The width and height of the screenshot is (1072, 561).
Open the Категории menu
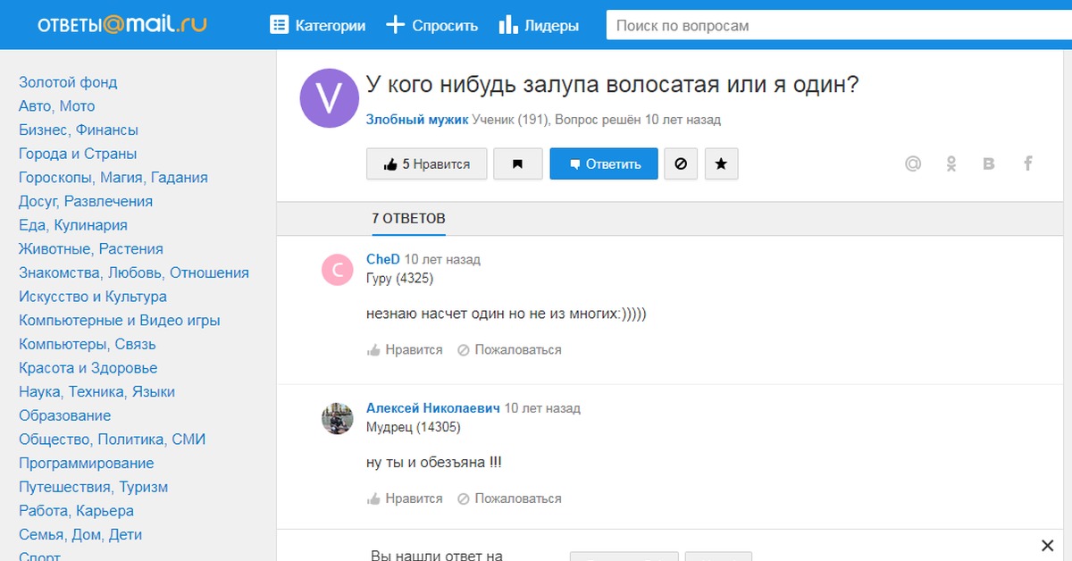pyautogui.click(x=318, y=26)
